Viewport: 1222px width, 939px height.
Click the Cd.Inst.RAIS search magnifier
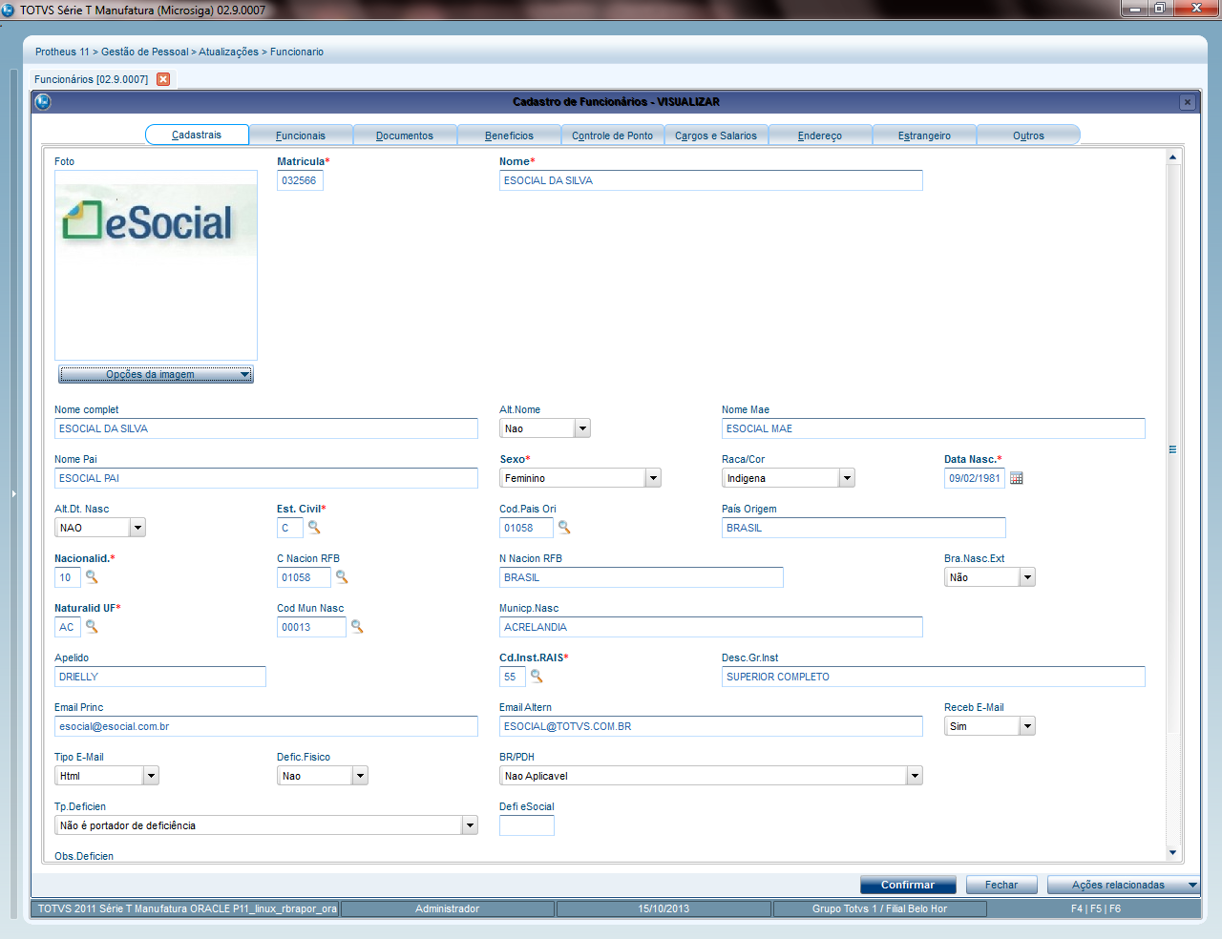point(537,677)
